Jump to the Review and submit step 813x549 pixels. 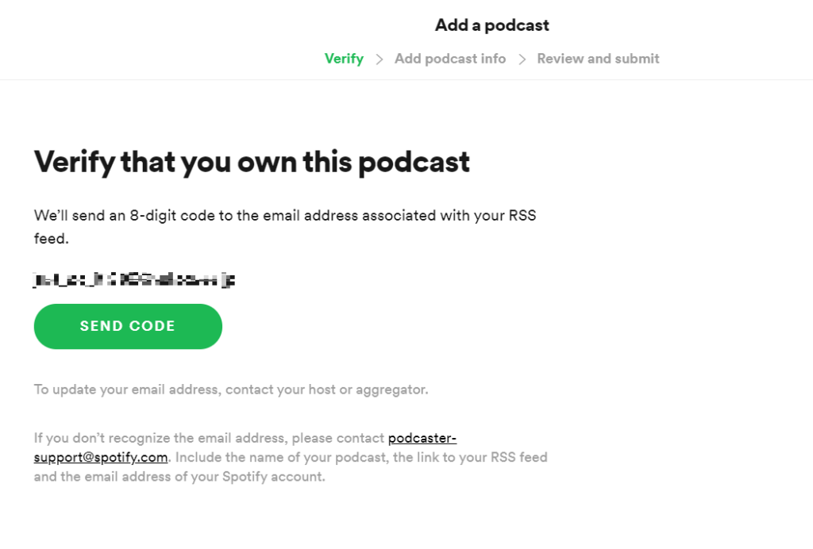coord(598,59)
